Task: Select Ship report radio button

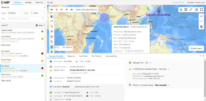Action: tap(51, 87)
